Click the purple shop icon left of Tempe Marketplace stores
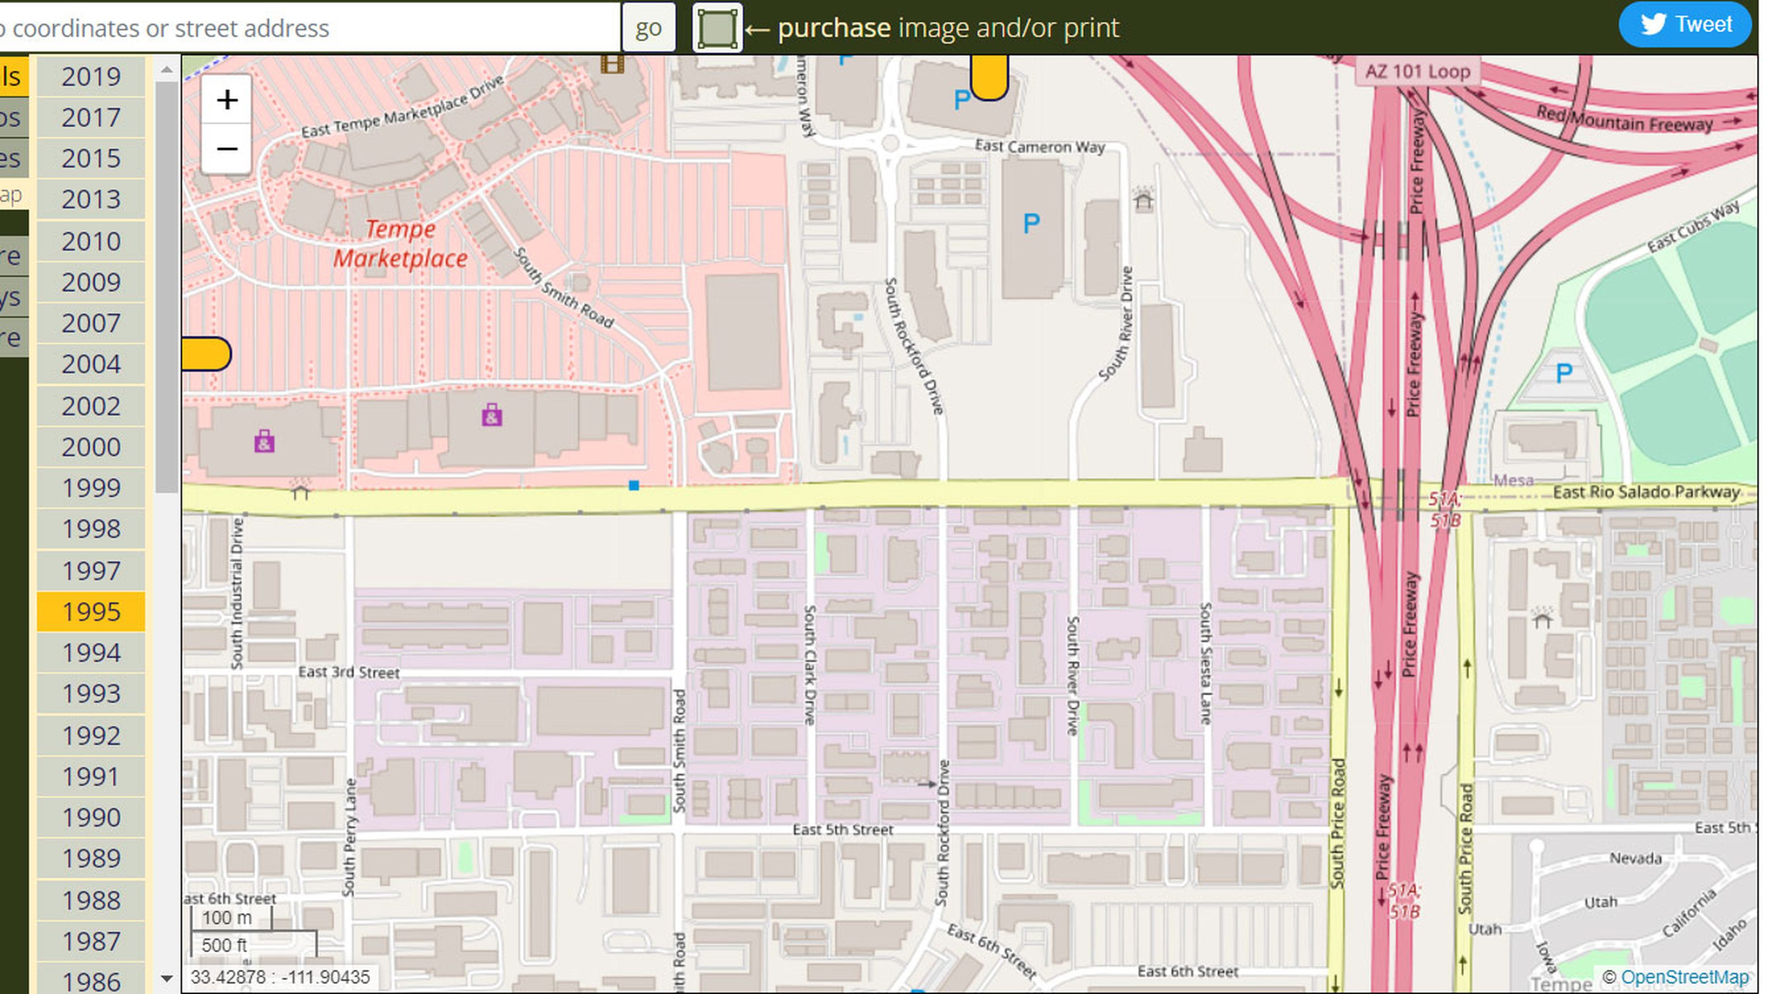The height and width of the screenshot is (994, 1768). click(x=264, y=441)
